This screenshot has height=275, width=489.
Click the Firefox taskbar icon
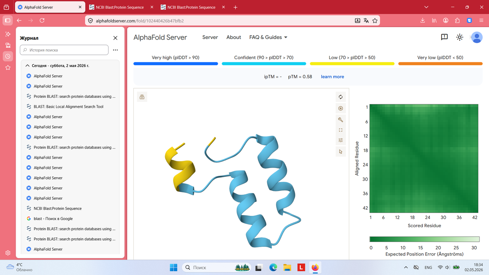(x=315, y=267)
